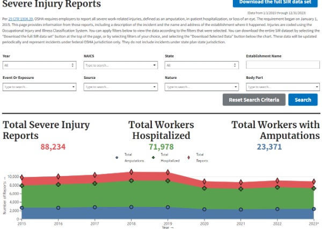Click the 23,371 amputations figure

coord(269,147)
